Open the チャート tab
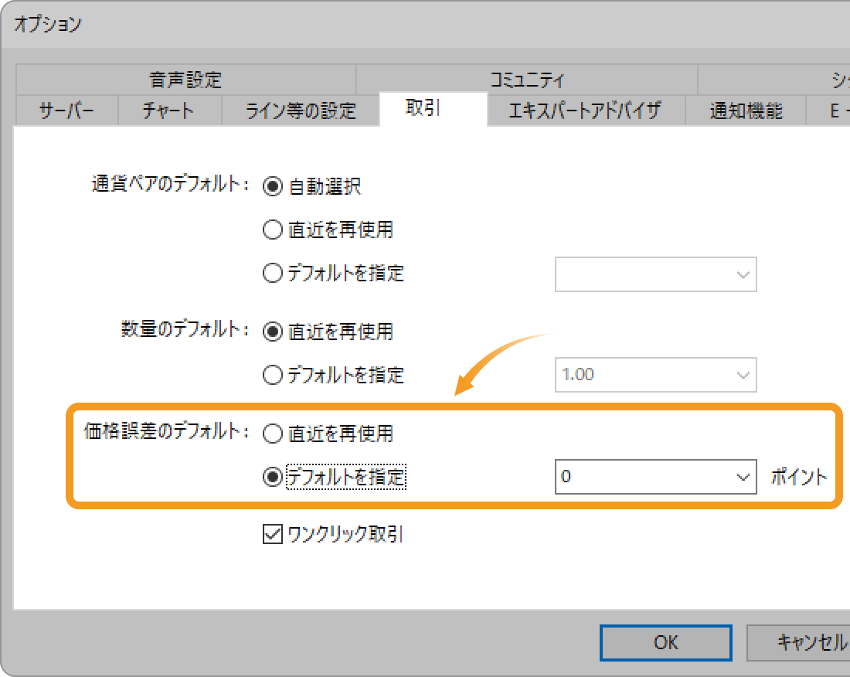 pos(170,111)
